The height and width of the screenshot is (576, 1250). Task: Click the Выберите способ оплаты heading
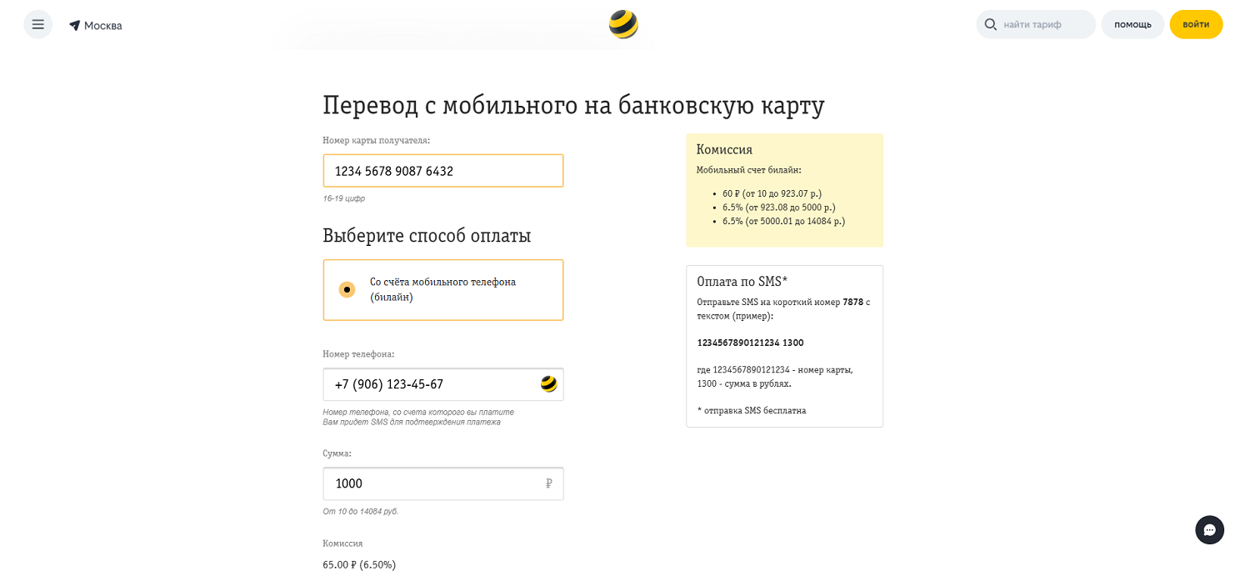point(427,235)
